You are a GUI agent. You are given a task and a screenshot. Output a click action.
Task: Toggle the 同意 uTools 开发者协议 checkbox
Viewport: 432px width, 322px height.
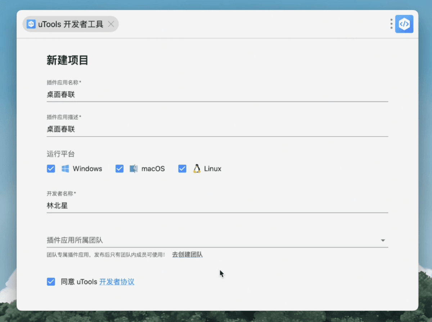coord(51,282)
